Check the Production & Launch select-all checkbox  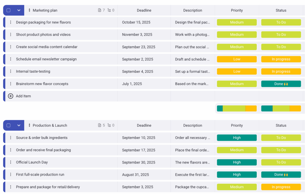(8, 125)
